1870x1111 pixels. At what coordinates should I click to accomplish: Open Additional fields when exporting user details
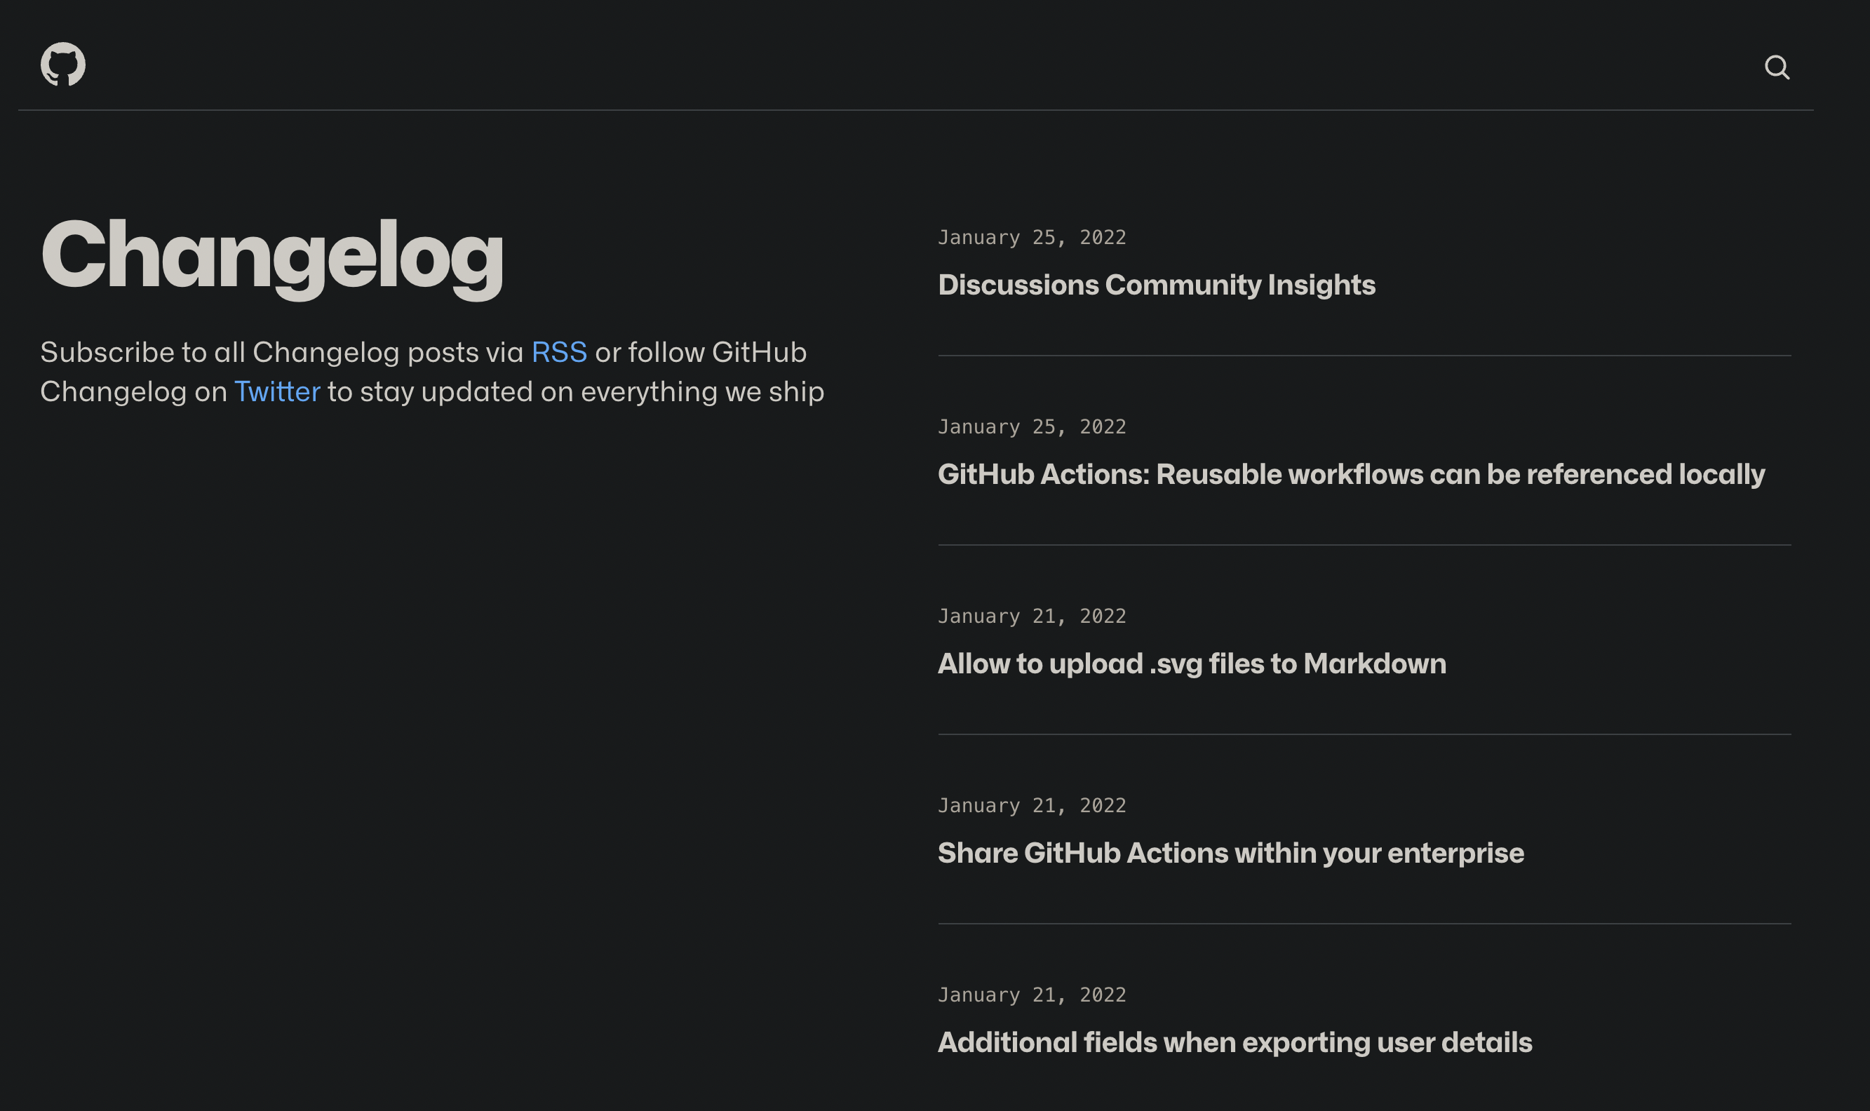pos(1235,1043)
